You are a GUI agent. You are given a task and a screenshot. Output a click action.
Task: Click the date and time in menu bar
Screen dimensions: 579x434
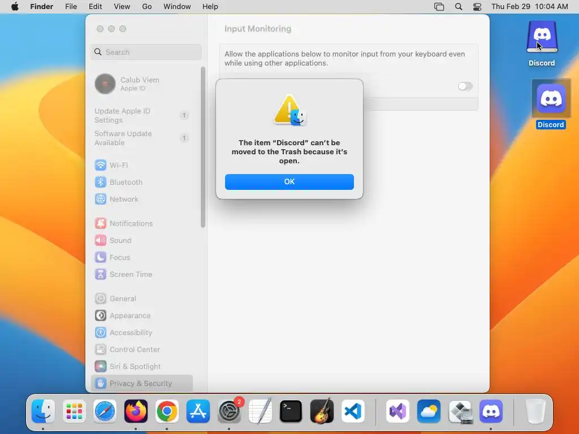529,7
